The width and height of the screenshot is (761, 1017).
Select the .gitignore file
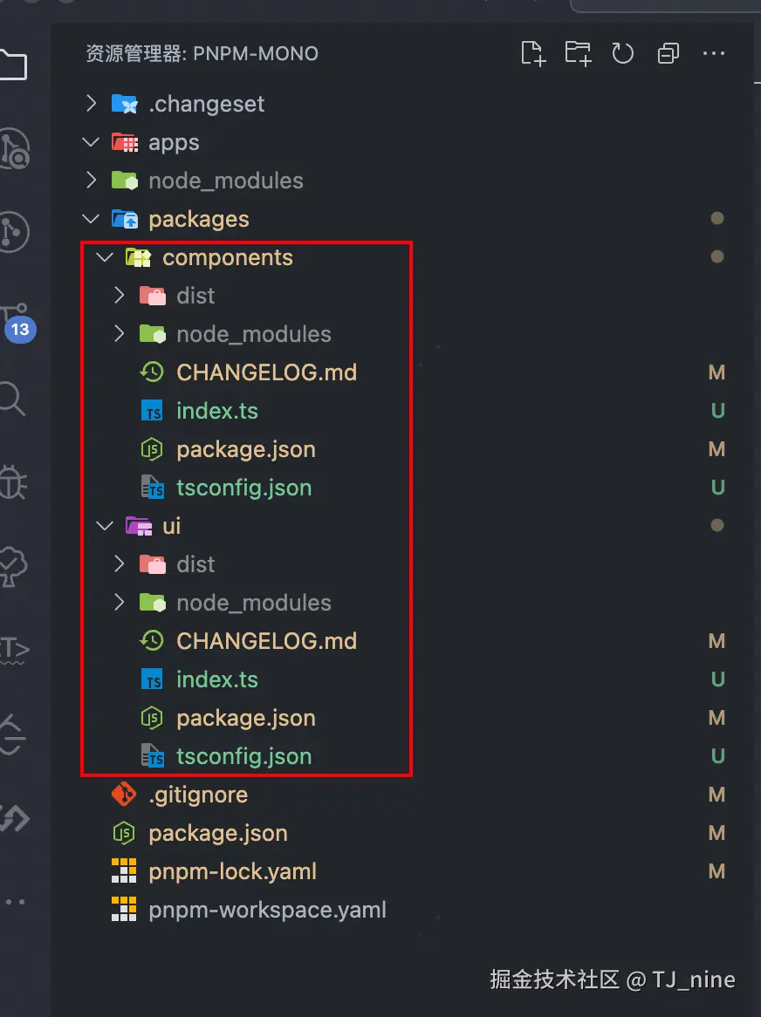198,795
